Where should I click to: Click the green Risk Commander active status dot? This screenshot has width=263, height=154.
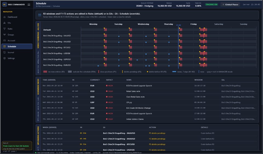pyautogui.click(x=36, y=153)
